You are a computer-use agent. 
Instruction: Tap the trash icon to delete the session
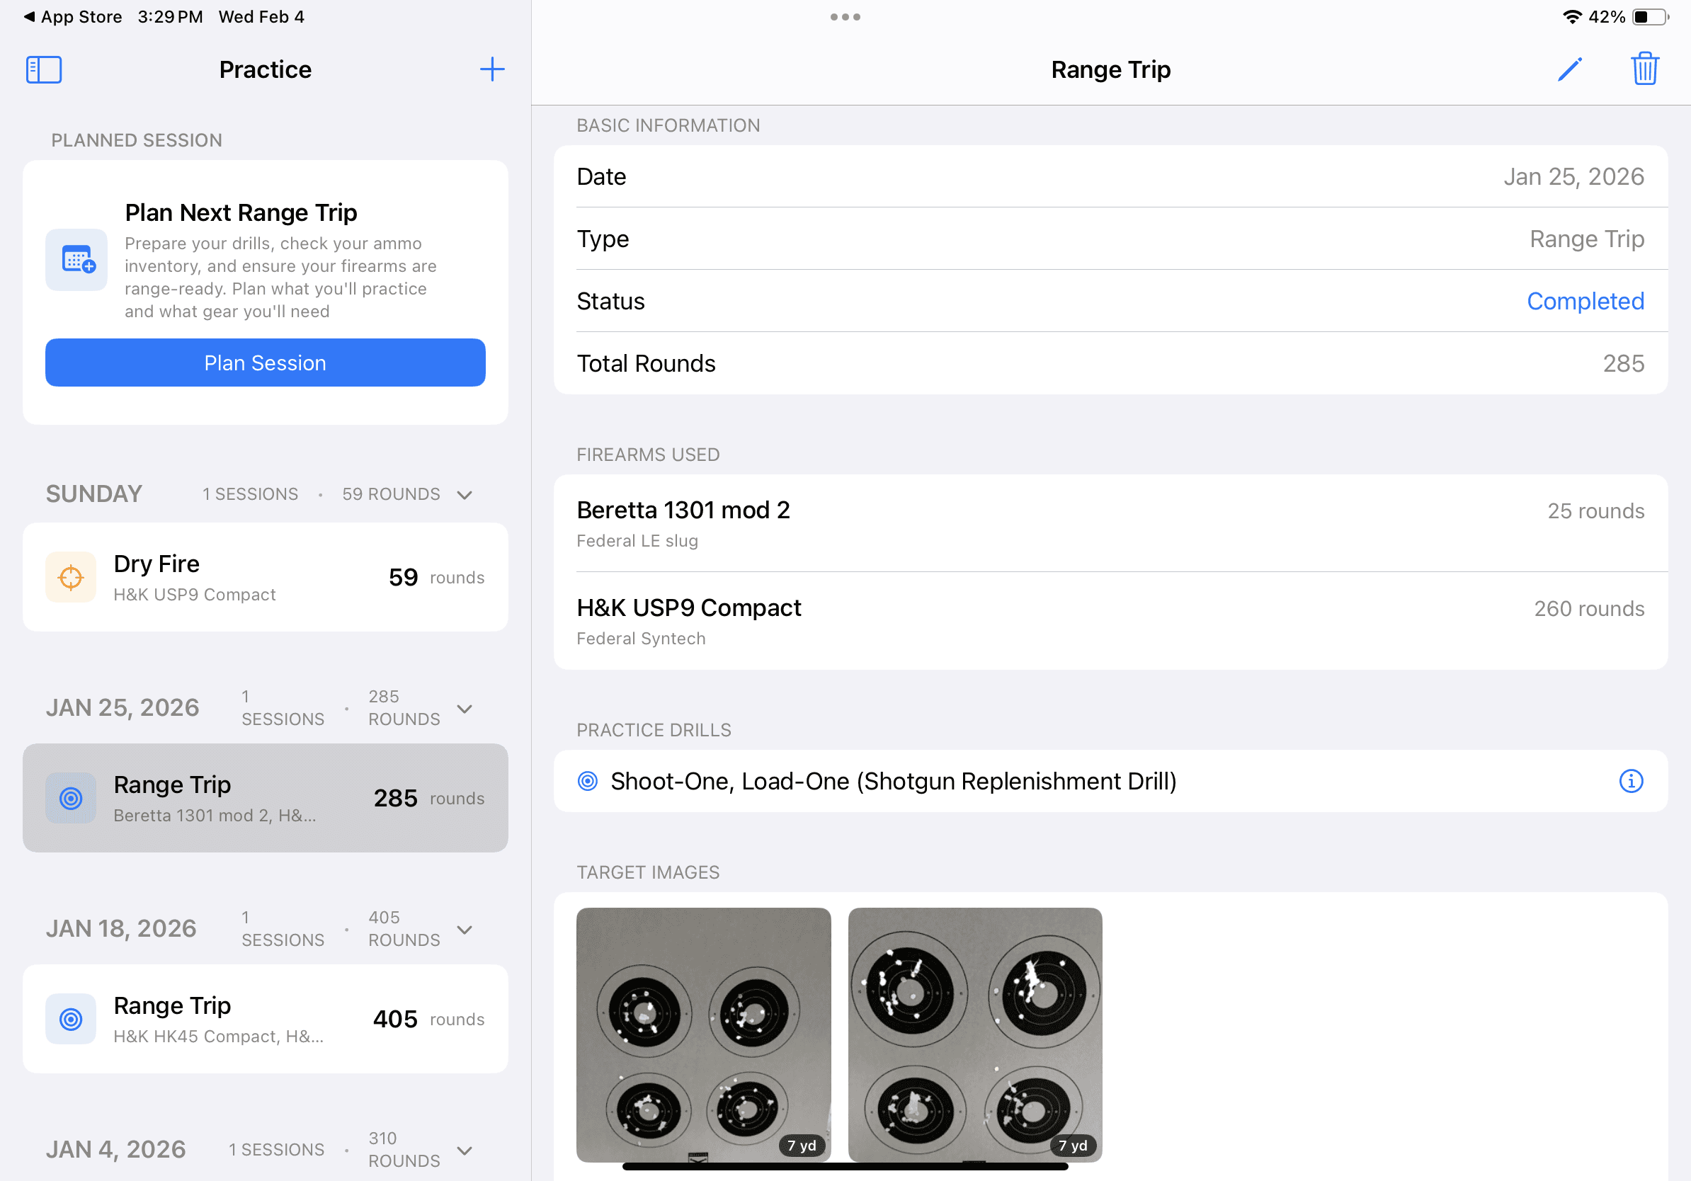1644,69
